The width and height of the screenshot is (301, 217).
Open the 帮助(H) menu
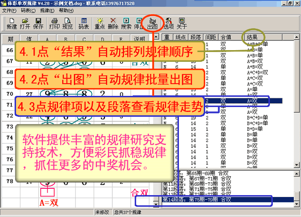(66, 11)
